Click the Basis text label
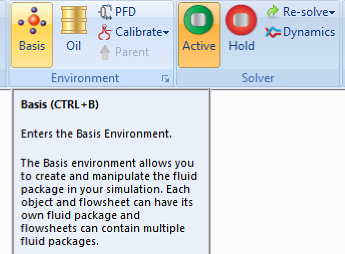Viewport: 345px width, 254px height. [32, 46]
